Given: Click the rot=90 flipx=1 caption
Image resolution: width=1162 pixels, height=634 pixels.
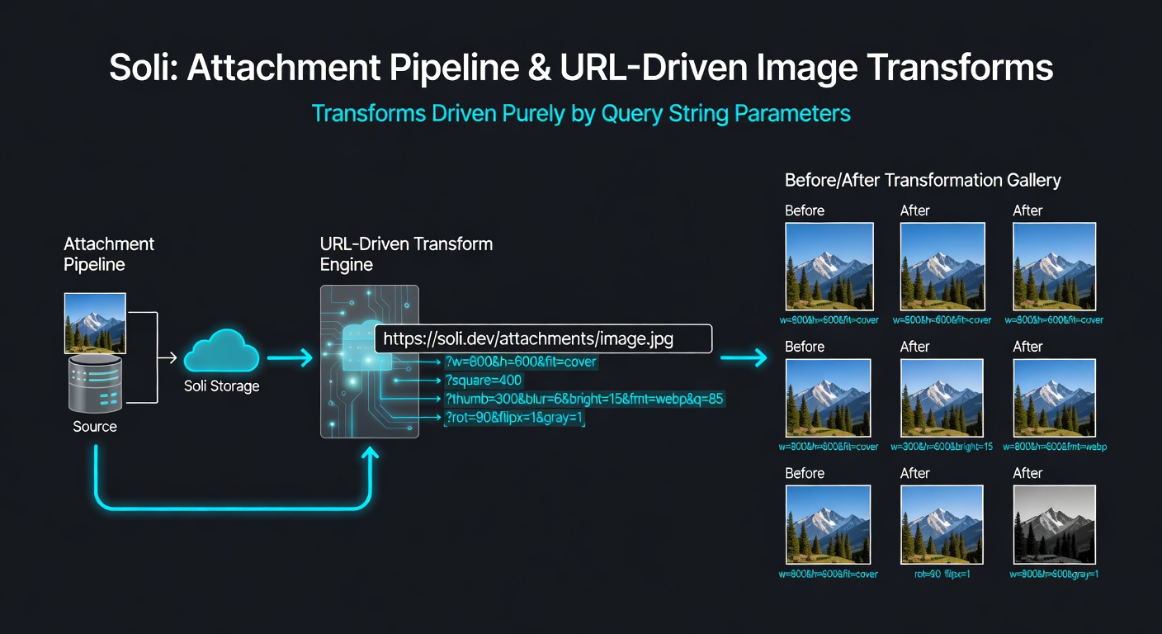Looking at the screenshot, I should click(x=942, y=574).
